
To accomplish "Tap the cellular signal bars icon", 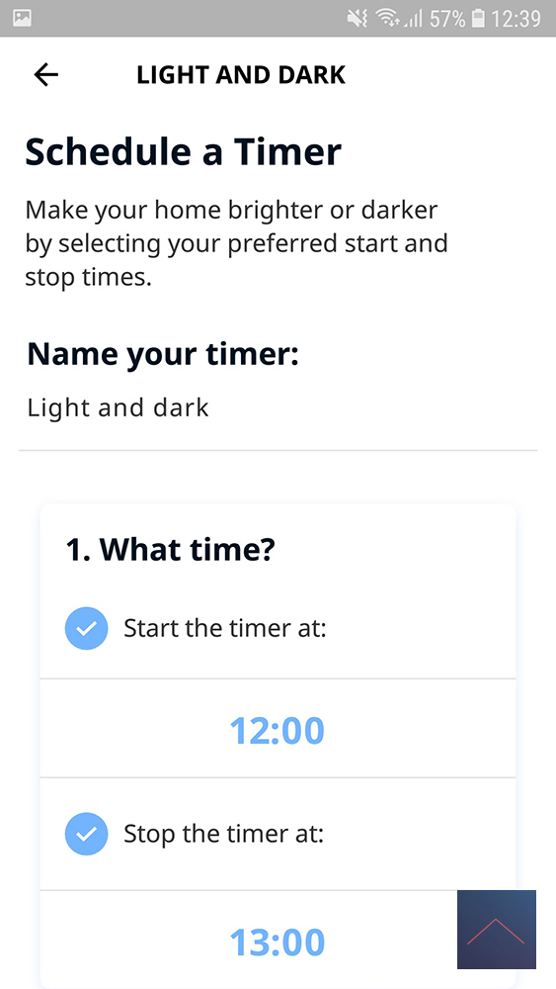I will pyautogui.click(x=413, y=20).
